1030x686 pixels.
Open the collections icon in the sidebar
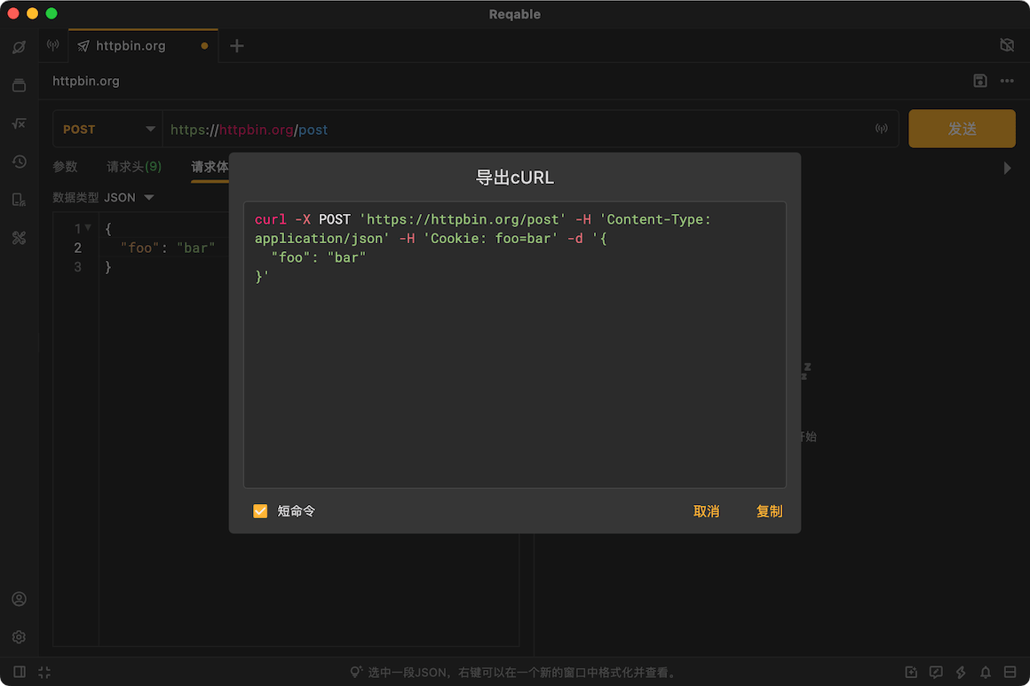pyautogui.click(x=19, y=84)
